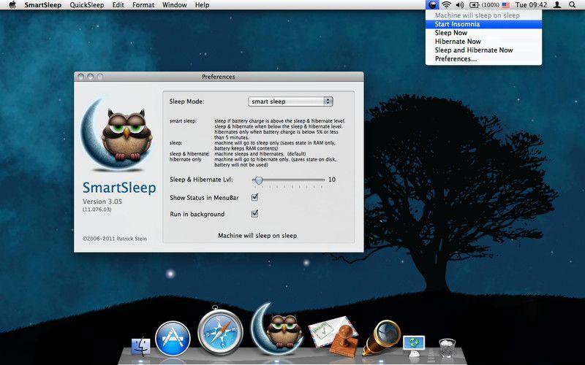Viewport: 585px width, 365px height.
Task: Open the Apple menu
Action: click(x=12, y=5)
